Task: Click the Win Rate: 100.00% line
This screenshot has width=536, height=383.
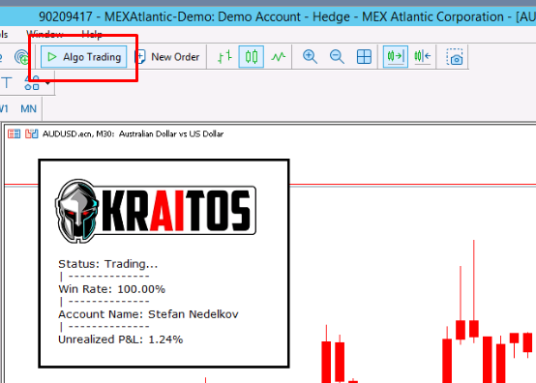Action: click(112, 289)
